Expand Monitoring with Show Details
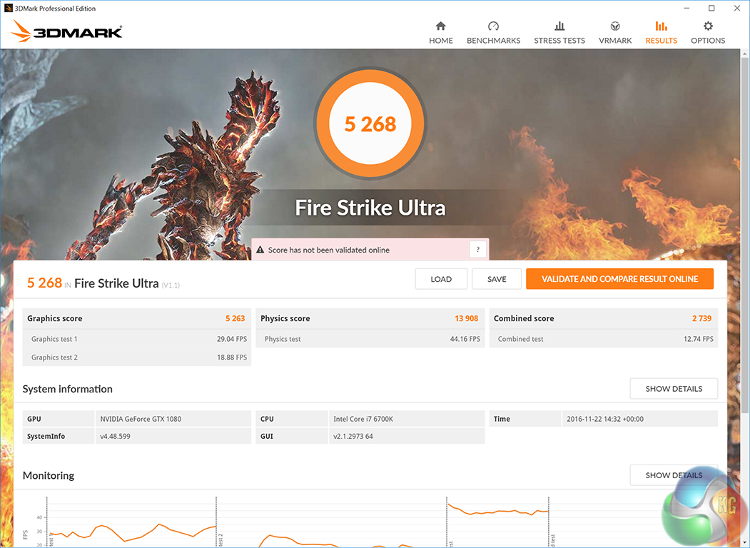This screenshot has width=750, height=548. tap(674, 475)
